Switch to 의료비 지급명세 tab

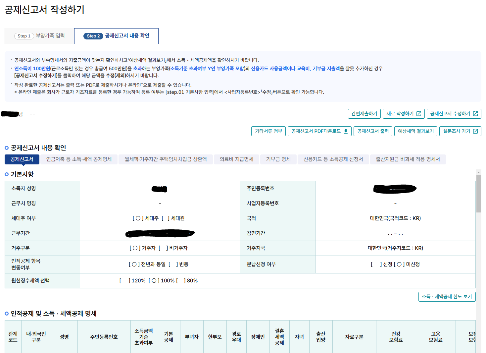236,159
